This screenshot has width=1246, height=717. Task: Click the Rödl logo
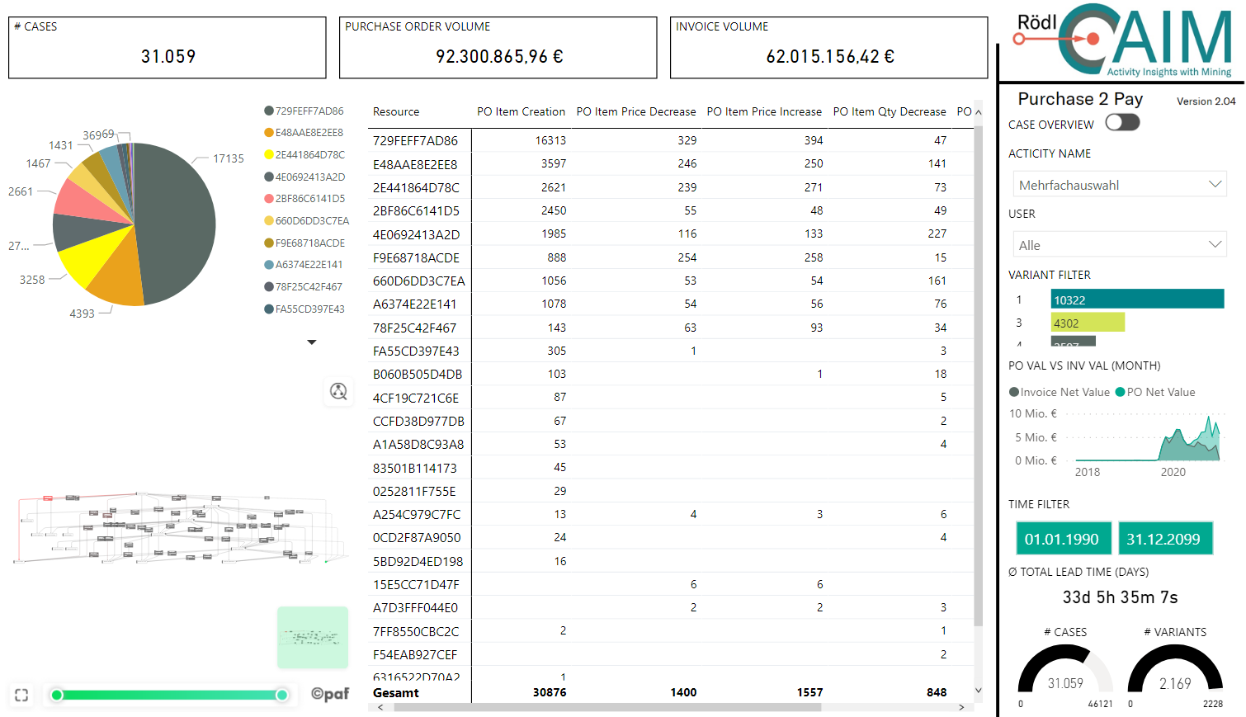(1036, 21)
